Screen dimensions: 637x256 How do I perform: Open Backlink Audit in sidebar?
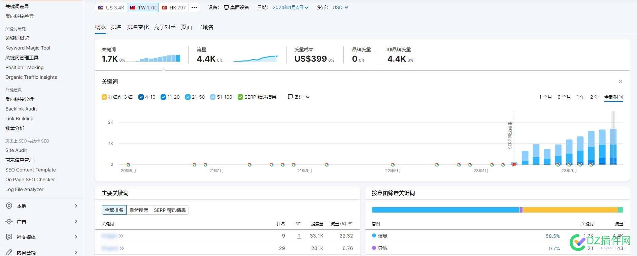click(21, 109)
